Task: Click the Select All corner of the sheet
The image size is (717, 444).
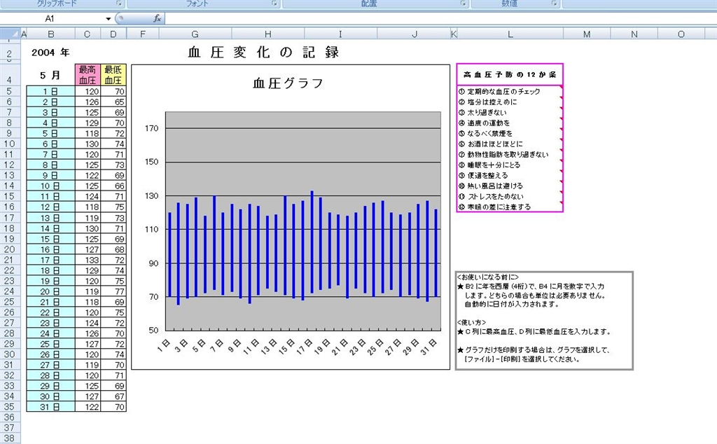Action: coord(10,34)
